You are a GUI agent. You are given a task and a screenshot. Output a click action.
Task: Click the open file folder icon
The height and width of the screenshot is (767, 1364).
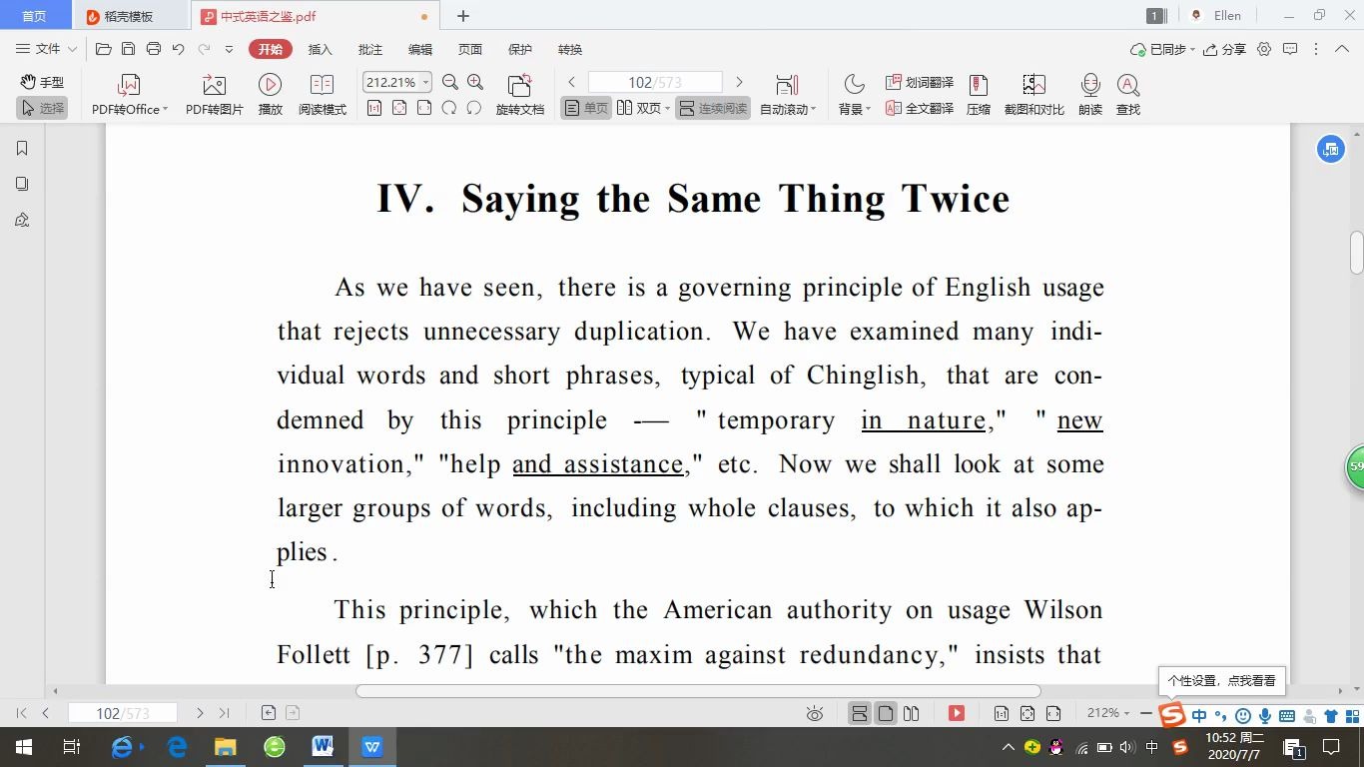(x=103, y=49)
